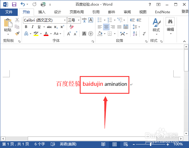Save the document with the floppy icon
The width and height of the screenshot is (189, 148).
[x=14, y=5]
